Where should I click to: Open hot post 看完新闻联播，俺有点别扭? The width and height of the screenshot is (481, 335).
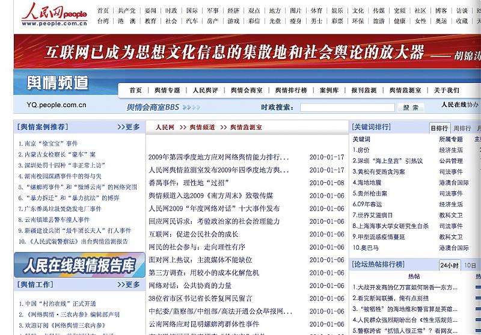pyautogui.click(x=390, y=298)
